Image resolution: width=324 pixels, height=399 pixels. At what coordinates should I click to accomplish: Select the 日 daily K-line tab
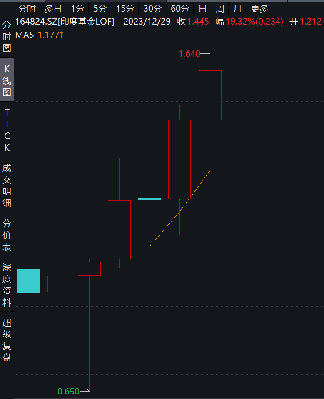(x=202, y=9)
